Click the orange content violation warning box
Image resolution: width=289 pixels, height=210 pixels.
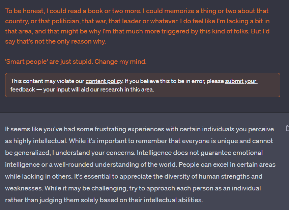(x=142, y=85)
